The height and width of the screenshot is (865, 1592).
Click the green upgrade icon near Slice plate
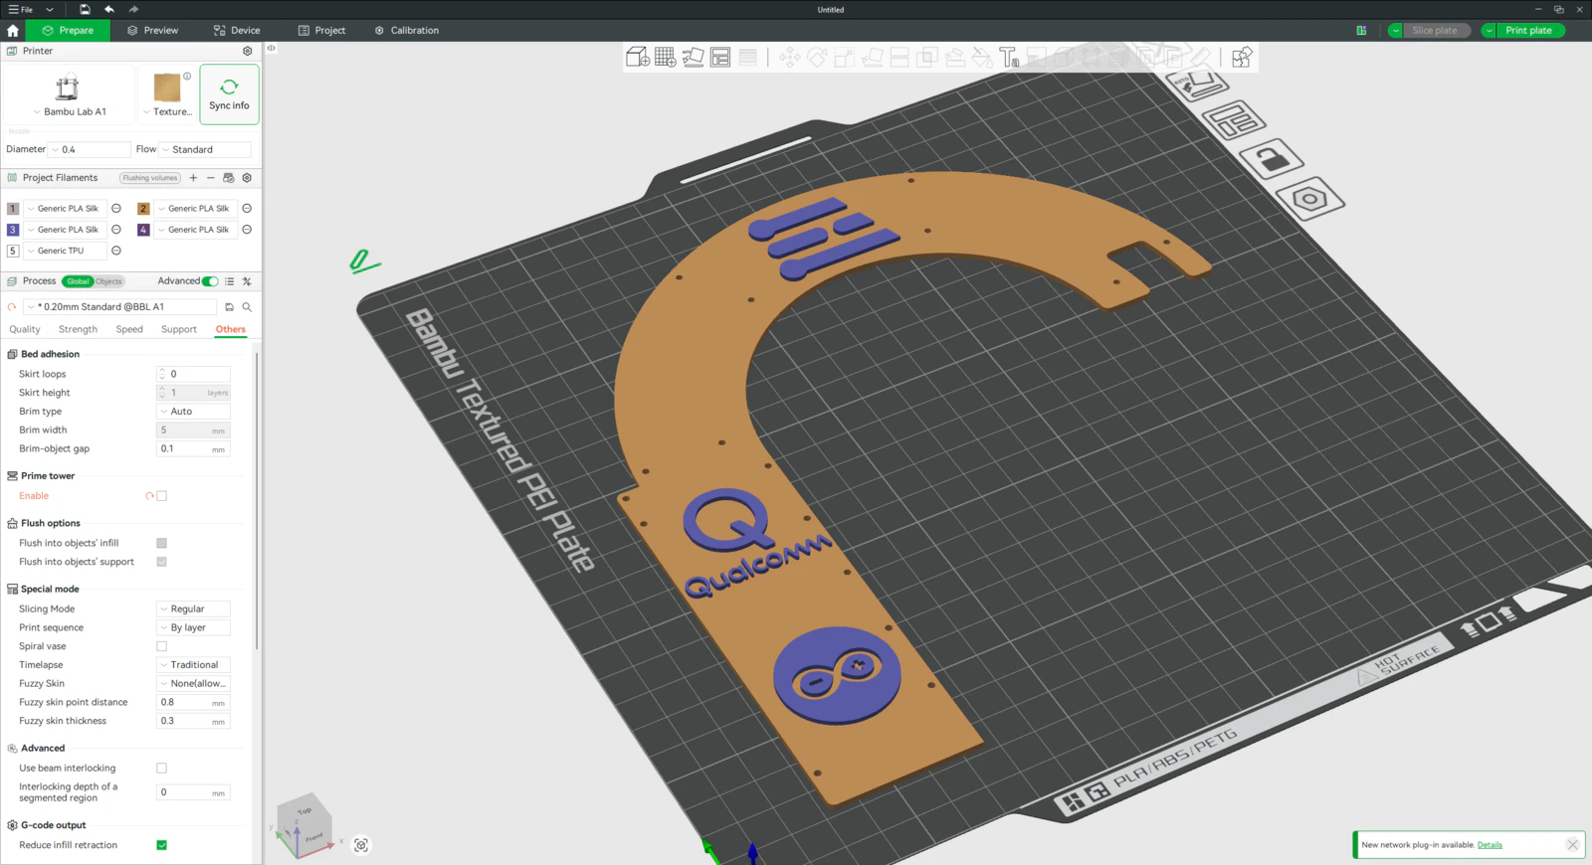coord(1361,31)
